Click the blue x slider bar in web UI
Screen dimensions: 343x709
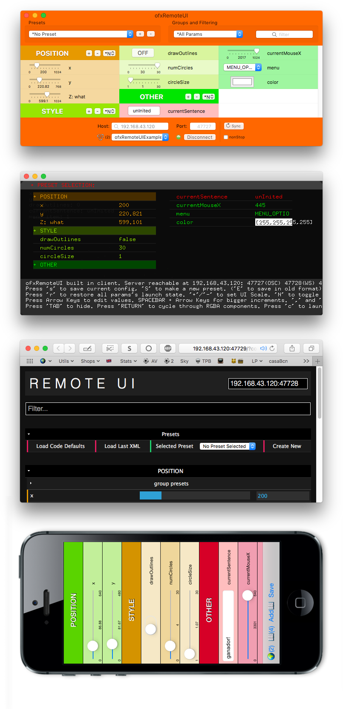(195, 496)
